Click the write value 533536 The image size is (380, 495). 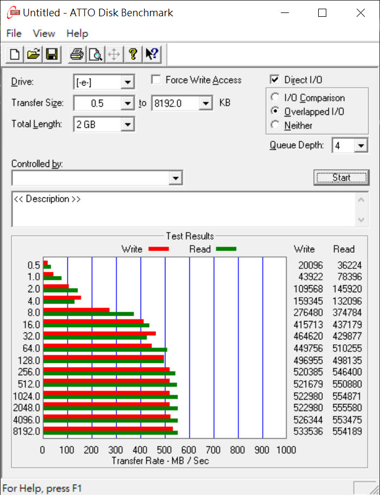click(308, 431)
